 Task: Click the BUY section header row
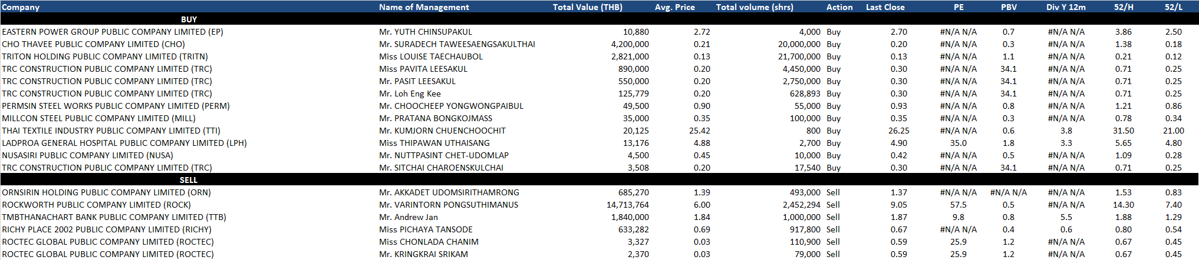(x=189, y=19)
